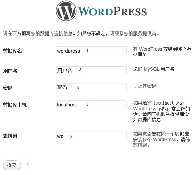Click the 用户名 input field

coord(91,70)
